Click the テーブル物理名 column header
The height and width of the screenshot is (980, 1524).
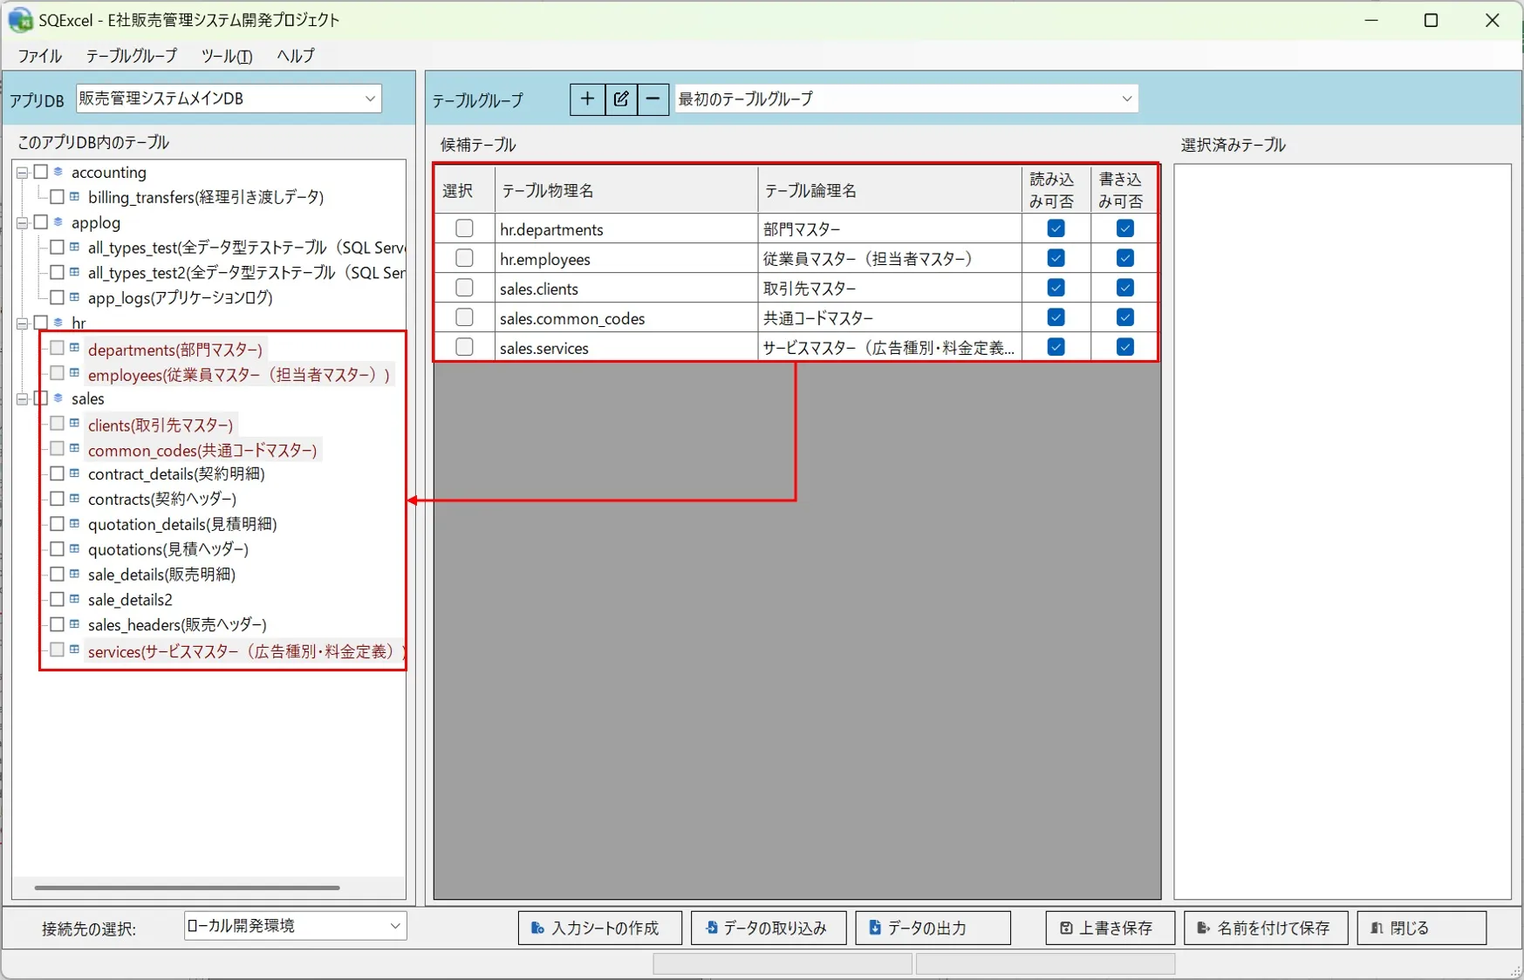point(626,190)
